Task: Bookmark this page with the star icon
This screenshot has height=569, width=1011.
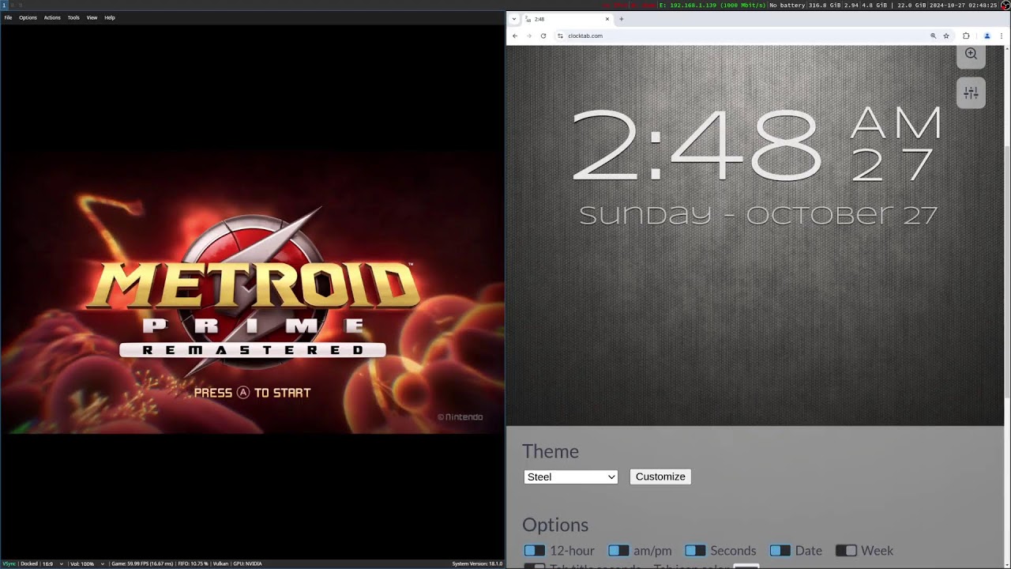Action: 946,36
